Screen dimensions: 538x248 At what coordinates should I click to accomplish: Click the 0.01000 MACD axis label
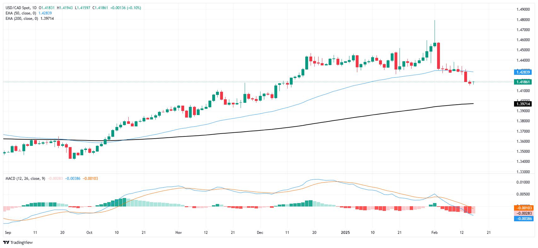pos(523,182)
